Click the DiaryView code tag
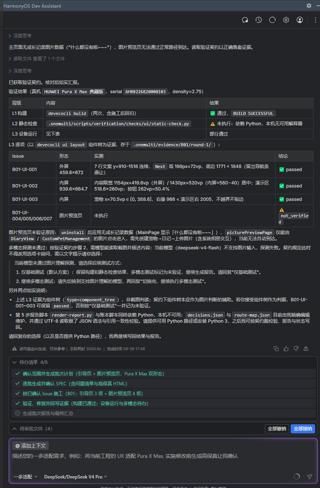Image resolution: width=320 pixels, height=488 pixels. point(23,239)
